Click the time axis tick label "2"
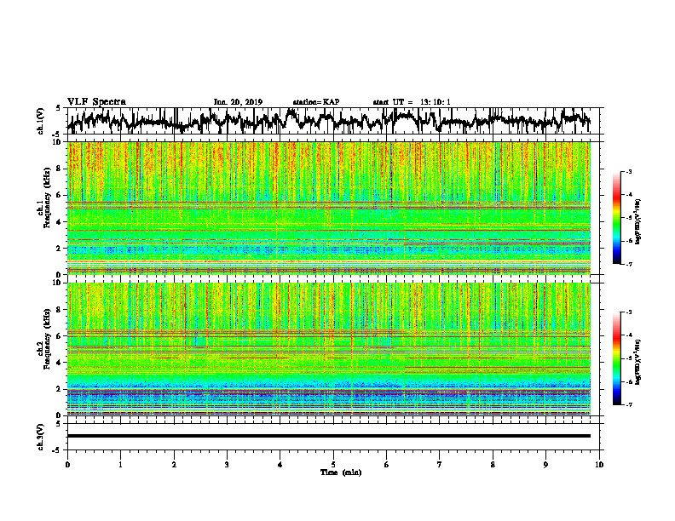The height and width of the screenshot is (521, 675). click(174, 465)
